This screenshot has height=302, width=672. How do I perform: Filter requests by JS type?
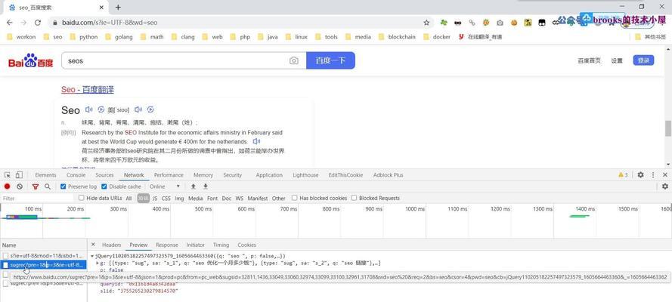pyautogui.click(x=155, y=198)
